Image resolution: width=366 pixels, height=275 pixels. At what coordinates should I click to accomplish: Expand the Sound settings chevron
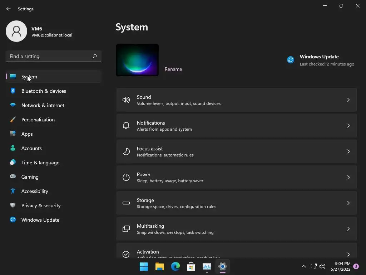[x=348, y=100]
